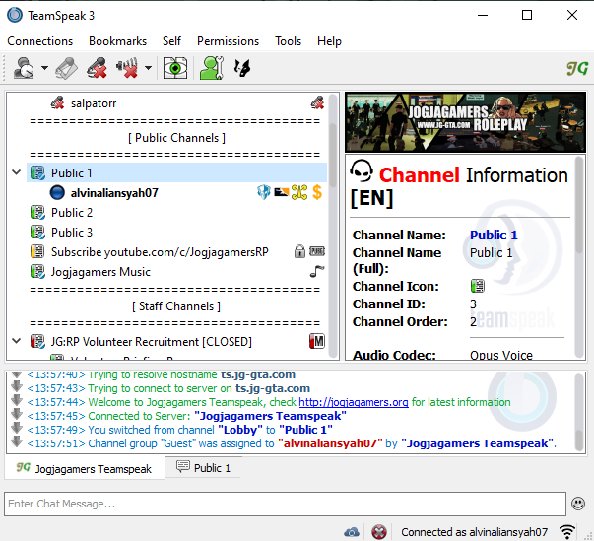Select the [ Staff Channels ] spacer row
This screenshot has height=541, width=594.
(176, 306)
